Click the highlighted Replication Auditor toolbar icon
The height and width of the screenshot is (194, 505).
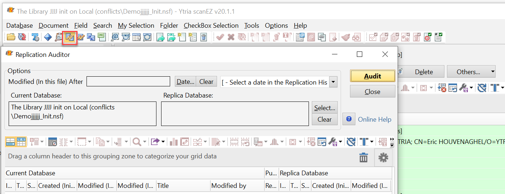[70, 37]
